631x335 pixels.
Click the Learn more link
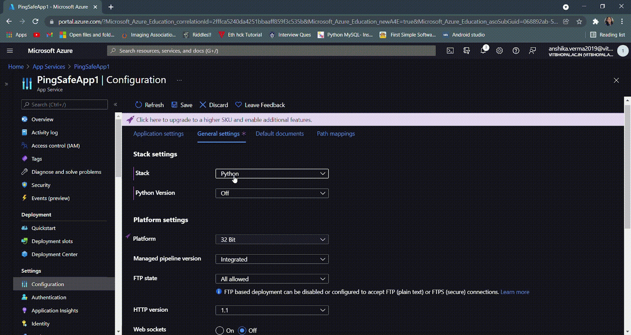point(515,292)
